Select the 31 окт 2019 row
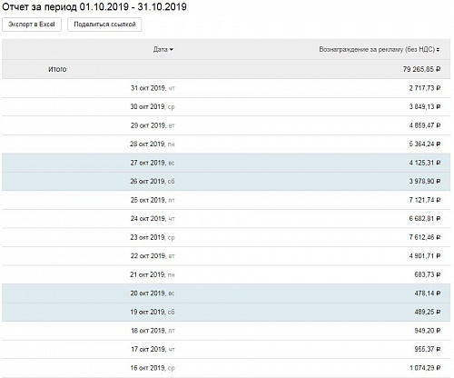Viewport: 454px width, 378px height. (226, 88)
